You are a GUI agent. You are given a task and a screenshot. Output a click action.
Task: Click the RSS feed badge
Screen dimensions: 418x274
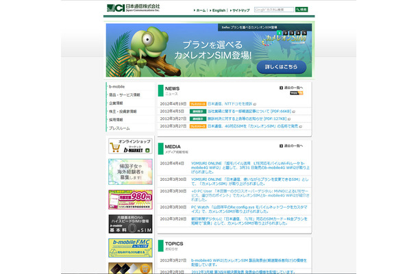(x=297, y=93)
